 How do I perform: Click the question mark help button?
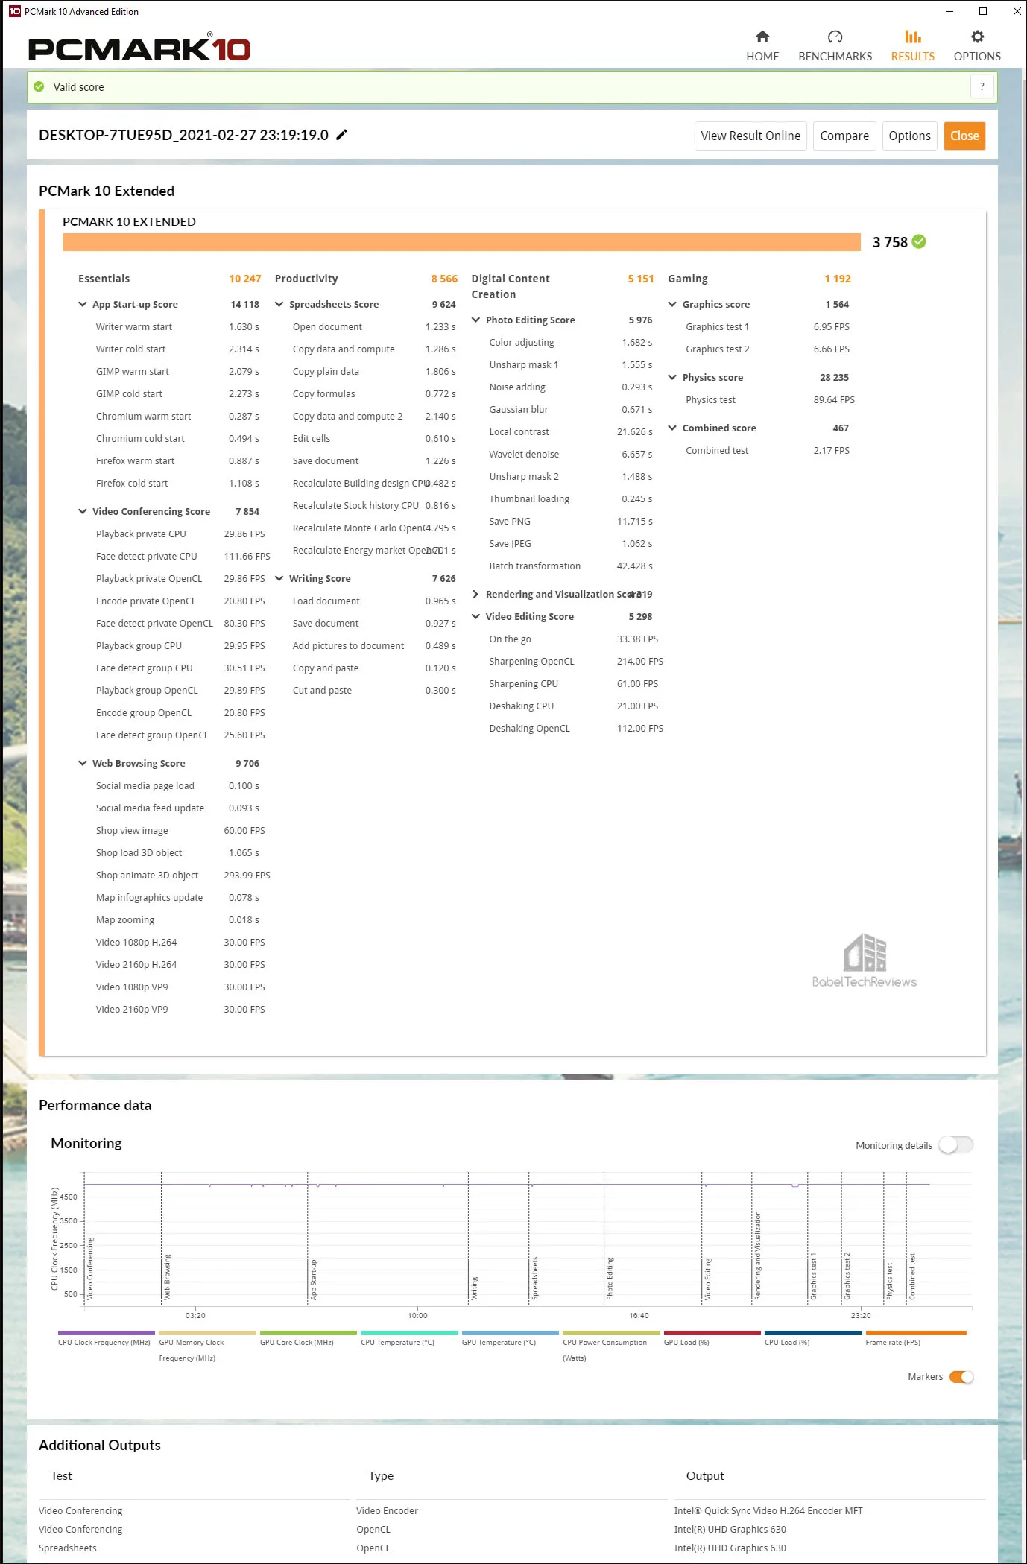coord(982,87)
